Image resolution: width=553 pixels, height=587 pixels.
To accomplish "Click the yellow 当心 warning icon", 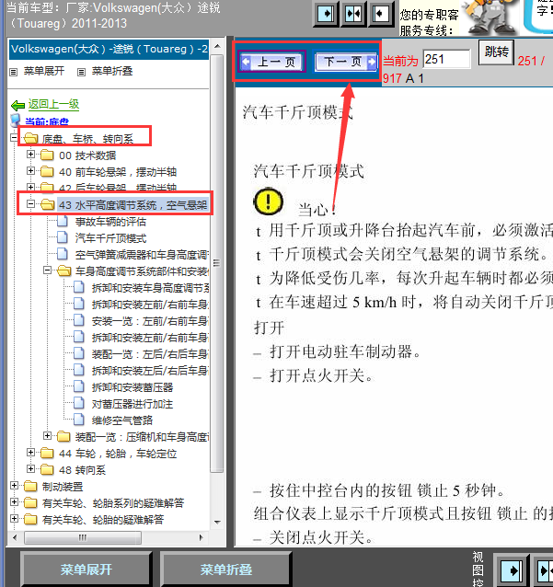I will pyautogui.click(x=268, y=201).
